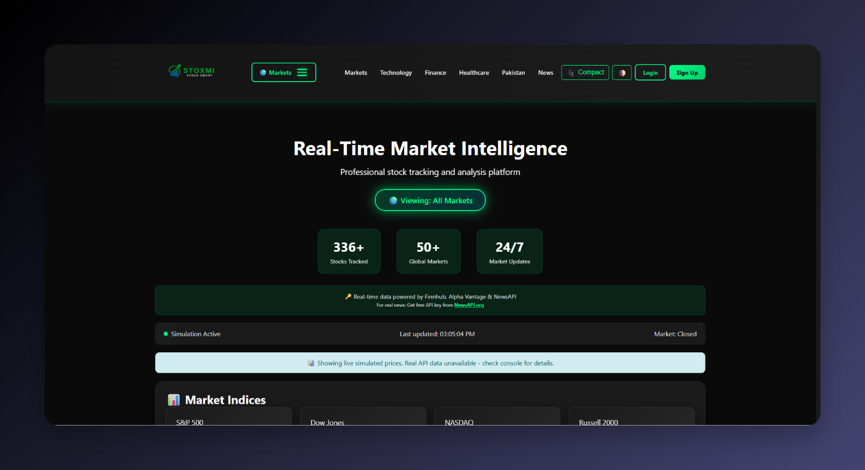The width and height of the screenshot is (865, 470).
Task: Click the globe icon in Viewing All Markets pill
Action: pyautogui.click(x=394, y=200)
